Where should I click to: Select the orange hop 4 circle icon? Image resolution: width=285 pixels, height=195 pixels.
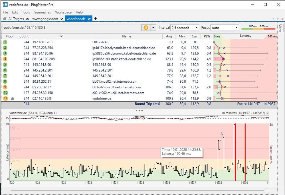[5, 59]
